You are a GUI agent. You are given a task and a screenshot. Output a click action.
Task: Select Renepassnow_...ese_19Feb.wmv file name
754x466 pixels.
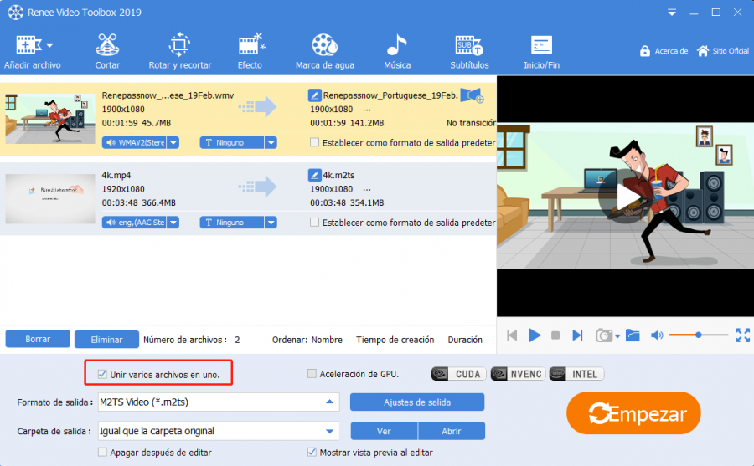(x=168, y=95)
